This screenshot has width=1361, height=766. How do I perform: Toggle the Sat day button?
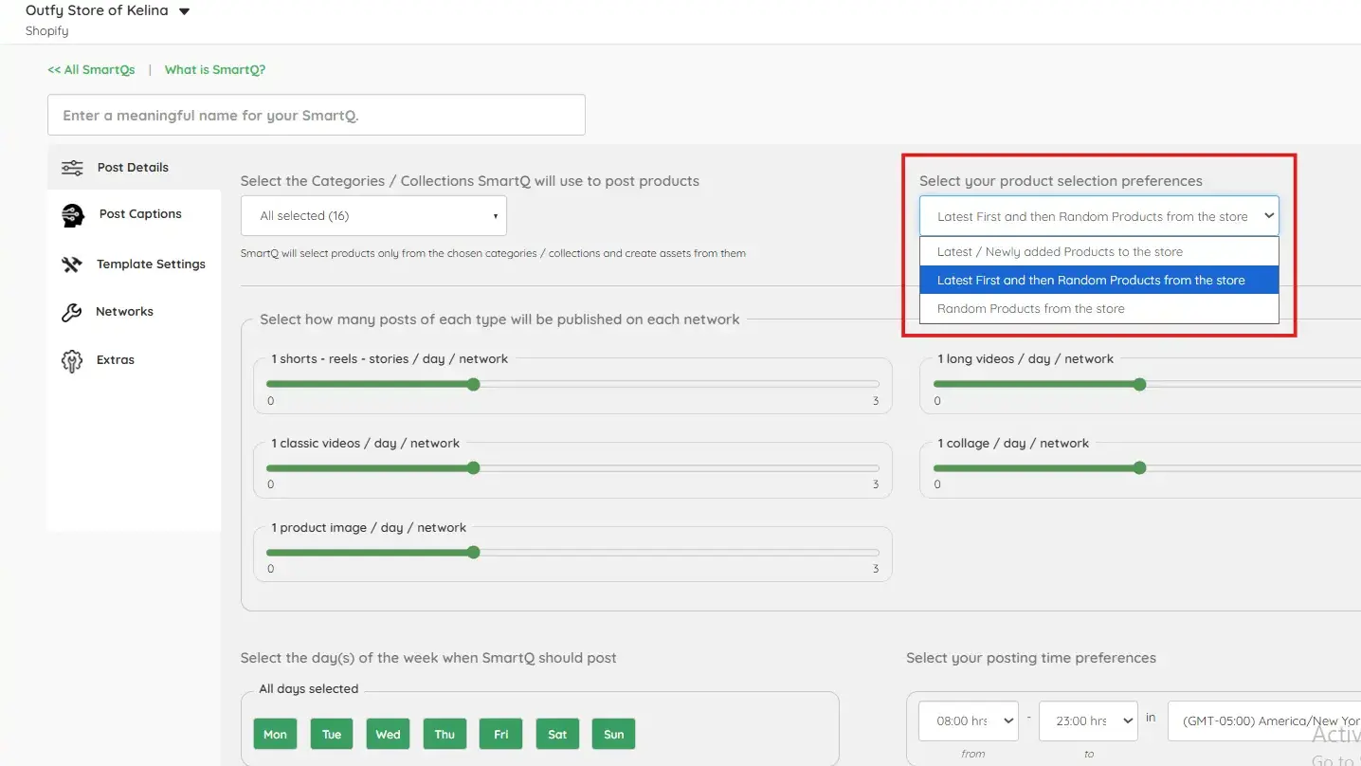(557, 735)
